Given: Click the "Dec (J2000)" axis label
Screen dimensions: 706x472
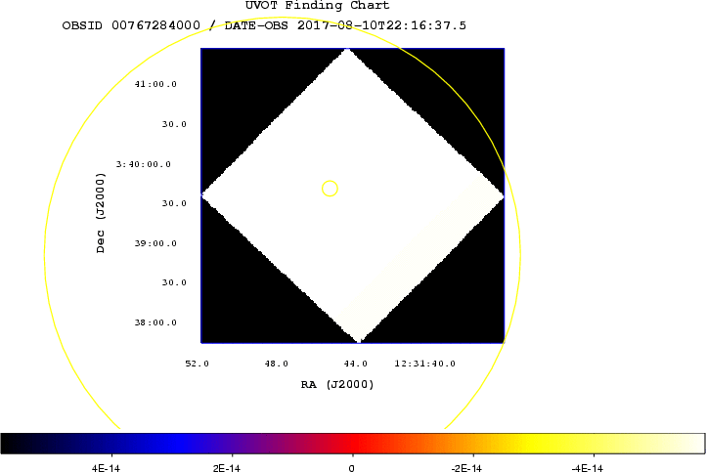Looking at the screenshot, I should coord(101,213).
